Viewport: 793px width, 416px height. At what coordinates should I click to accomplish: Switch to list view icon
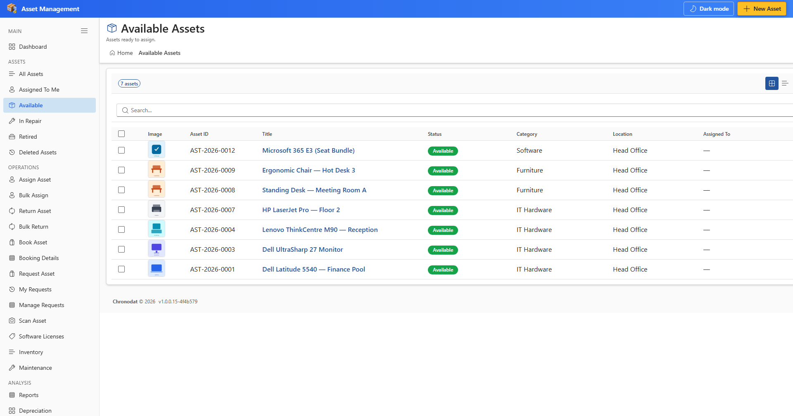tap(785, 83)
